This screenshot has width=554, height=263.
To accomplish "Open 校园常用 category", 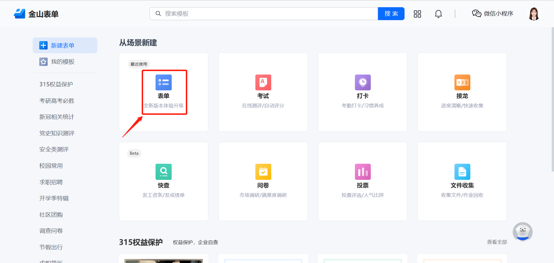I will (51, 166).
